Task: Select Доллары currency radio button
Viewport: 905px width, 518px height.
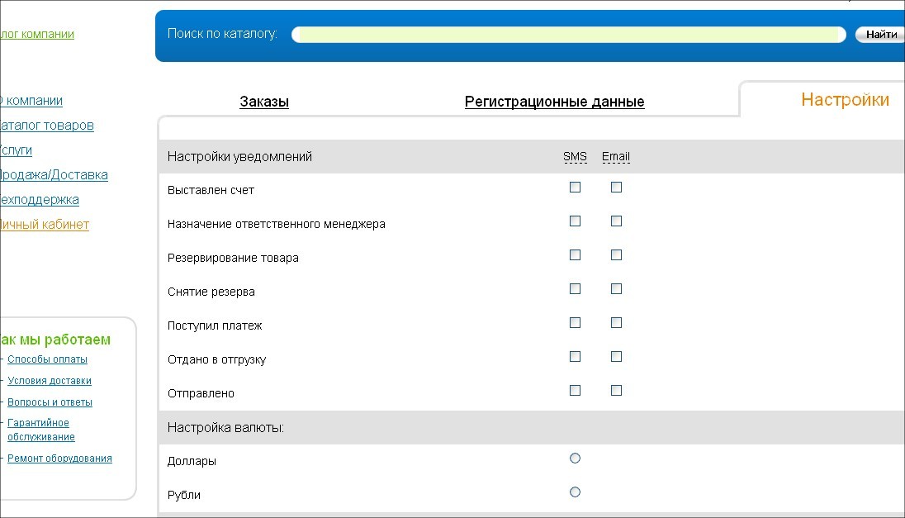Action: click(x=575, y=459)
